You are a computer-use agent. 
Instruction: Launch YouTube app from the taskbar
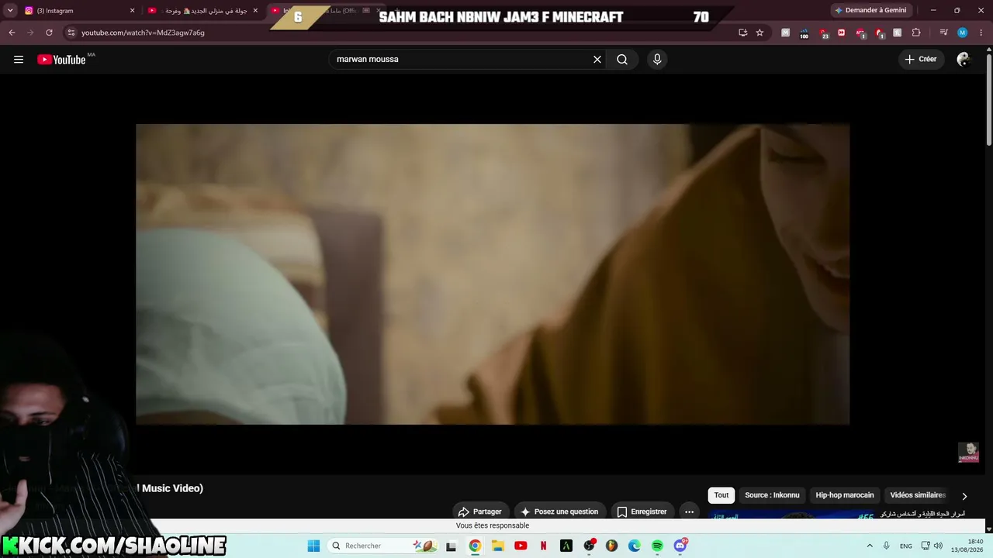[x=521, y=546]
